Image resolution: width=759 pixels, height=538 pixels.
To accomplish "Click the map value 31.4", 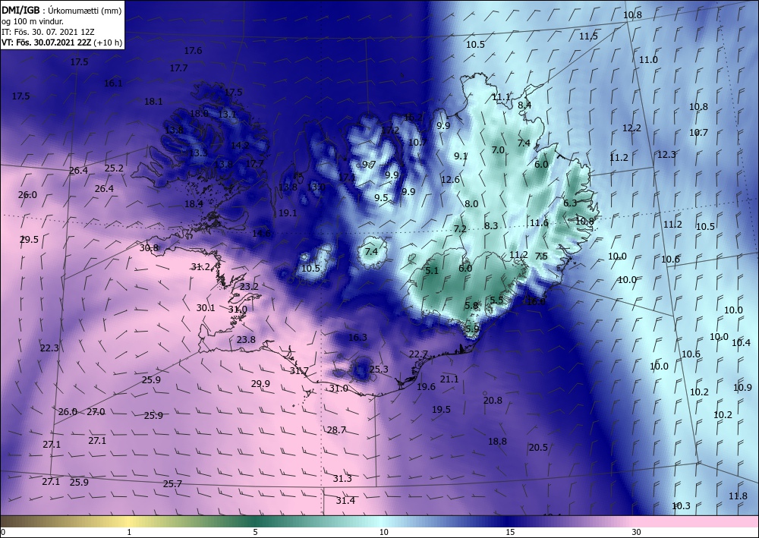I will coord(345,500).
